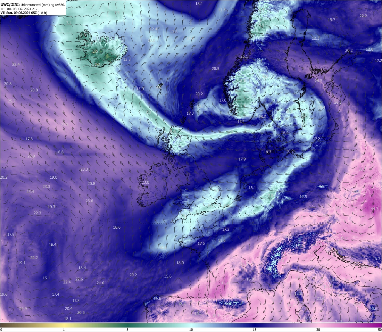The width and height of the screenshot is (382, 332).
Task: Click the 21.7 value on the map
Action: (x=339, y=321)
